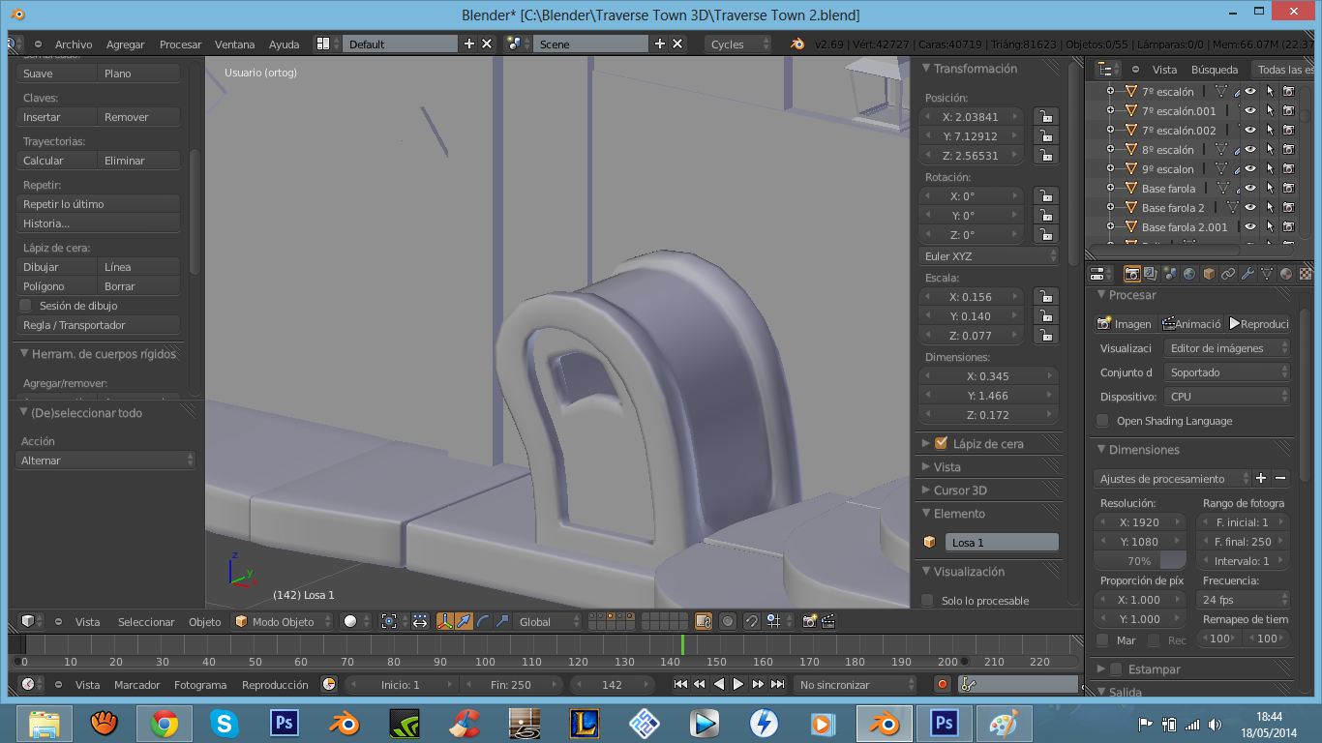
Task: Toggle visibility eye for Base farola 2
Action: 1250,207
